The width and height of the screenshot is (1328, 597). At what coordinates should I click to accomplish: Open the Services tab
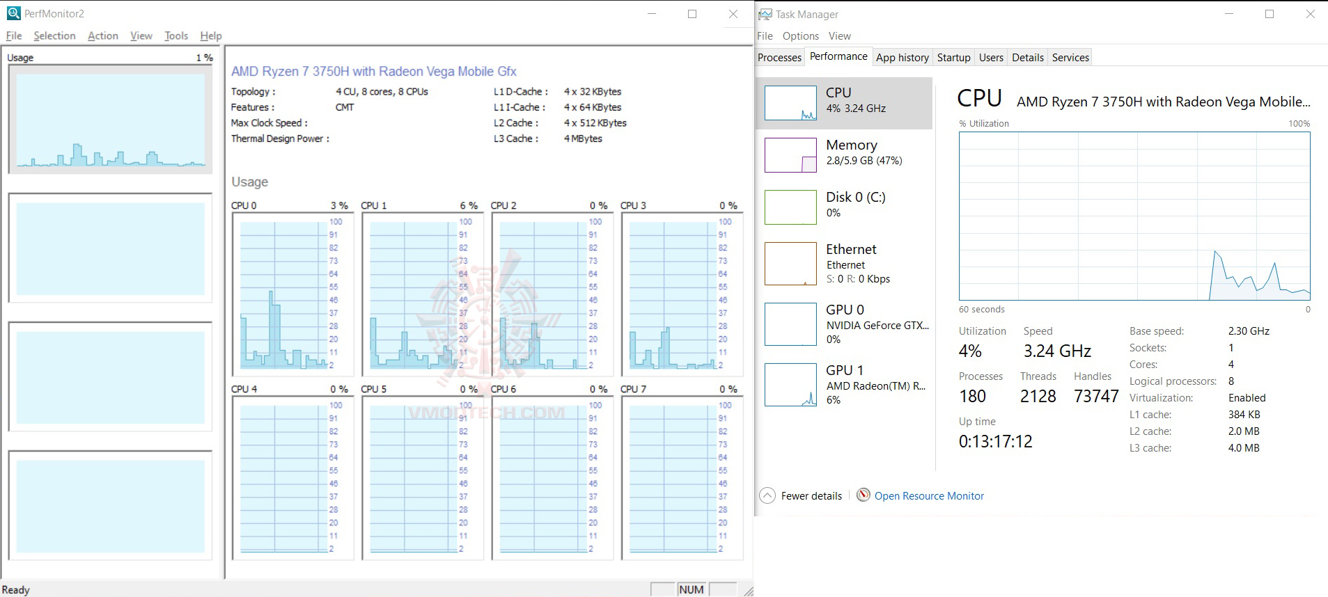click(1071, 58)
